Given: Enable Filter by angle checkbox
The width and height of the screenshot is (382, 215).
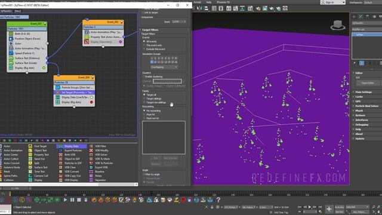Looking at the screenshot, I should pos(144,174).
